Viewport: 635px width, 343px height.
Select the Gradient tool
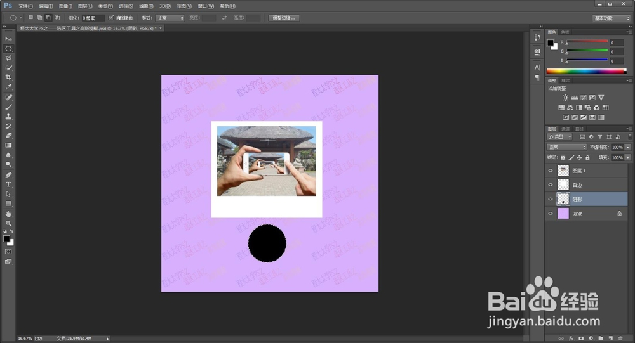8,145
